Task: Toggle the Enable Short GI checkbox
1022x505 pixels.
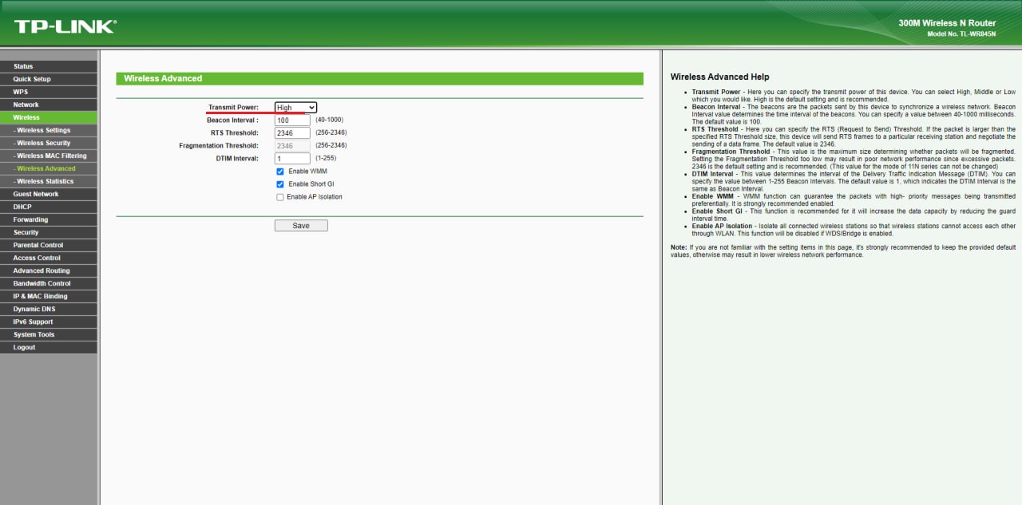Action: [280, 184]
